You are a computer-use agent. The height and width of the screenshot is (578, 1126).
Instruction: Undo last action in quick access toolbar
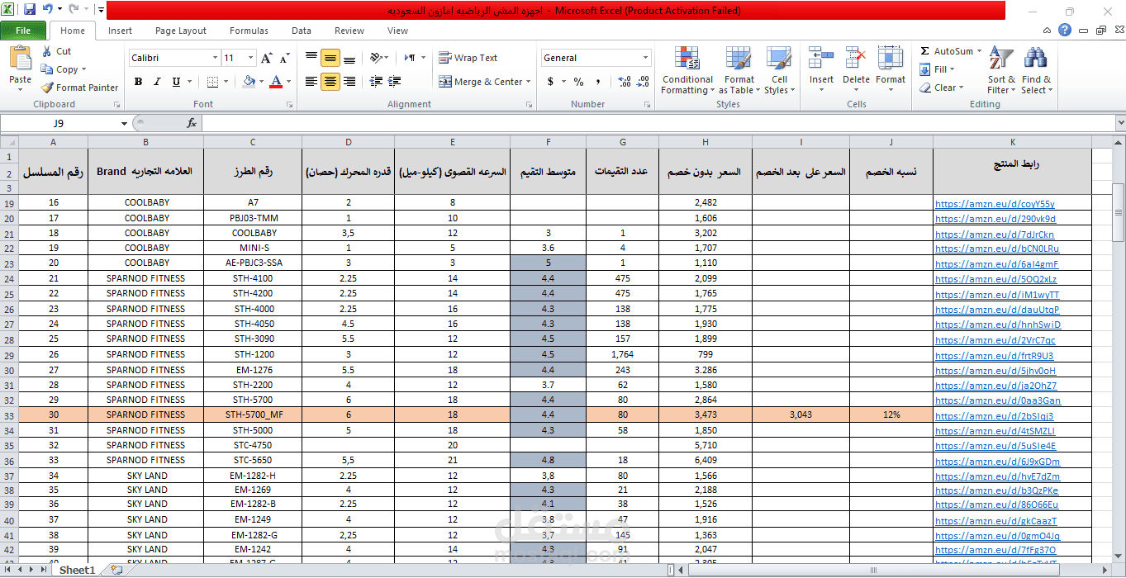pyautogui.click(x=48, y=10)
